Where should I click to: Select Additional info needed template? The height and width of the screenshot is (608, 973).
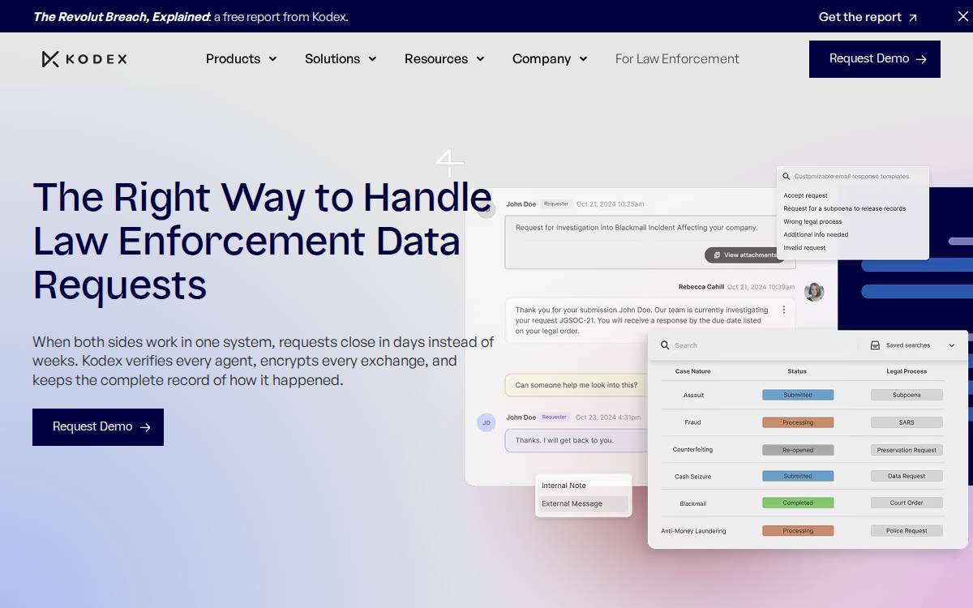816,234
